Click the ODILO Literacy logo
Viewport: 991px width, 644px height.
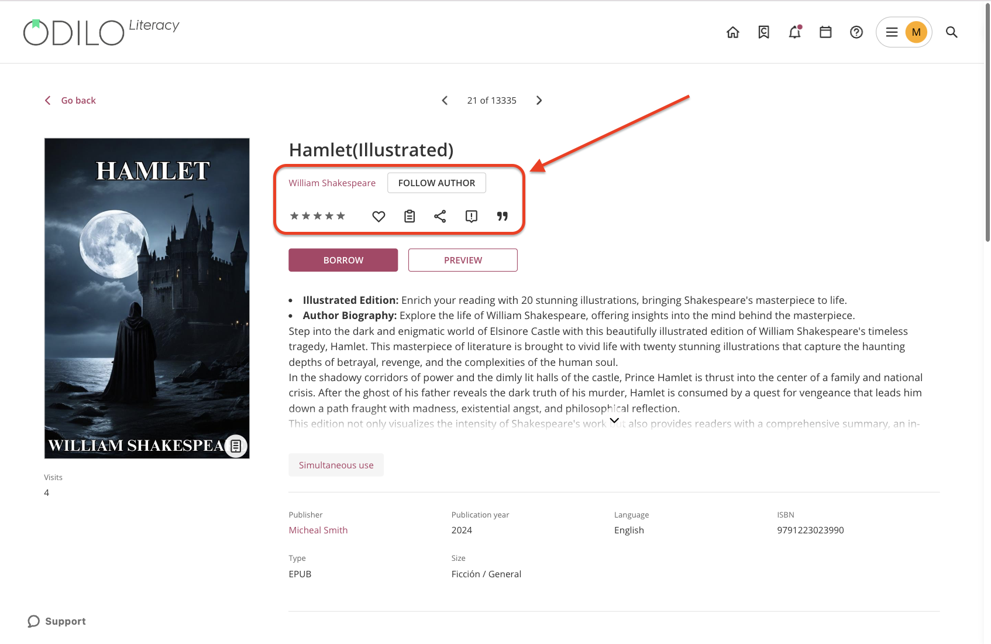pos(101,32)
